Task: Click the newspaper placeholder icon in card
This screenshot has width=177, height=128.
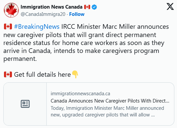Action: (x=25, y=104)
